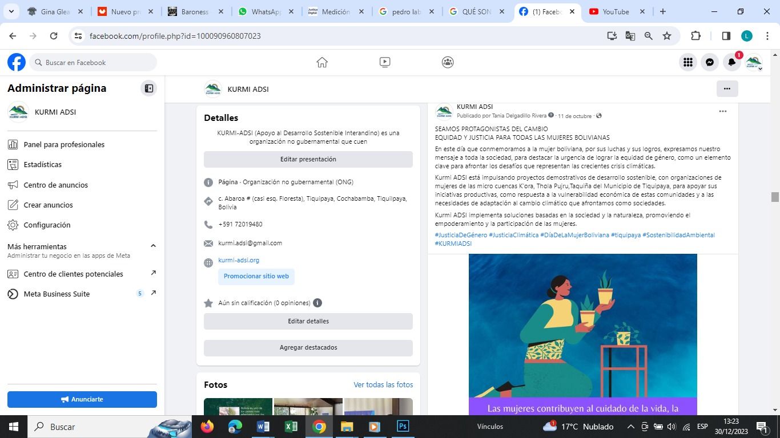Click hashtag #JusticiaDeGénero
Screen dimensions: 780x438
tap(461, 235)
